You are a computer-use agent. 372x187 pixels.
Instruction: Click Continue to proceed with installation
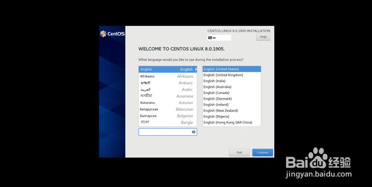click(x=262, y=153)
